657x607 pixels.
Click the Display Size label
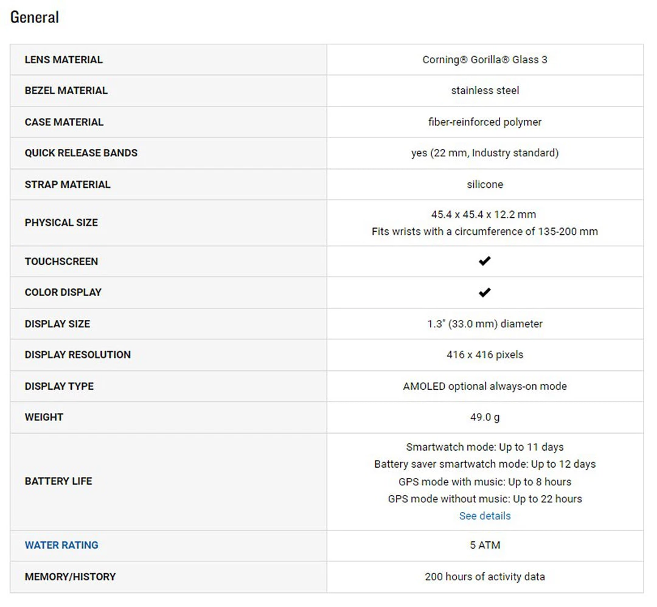tap(57, 324)
